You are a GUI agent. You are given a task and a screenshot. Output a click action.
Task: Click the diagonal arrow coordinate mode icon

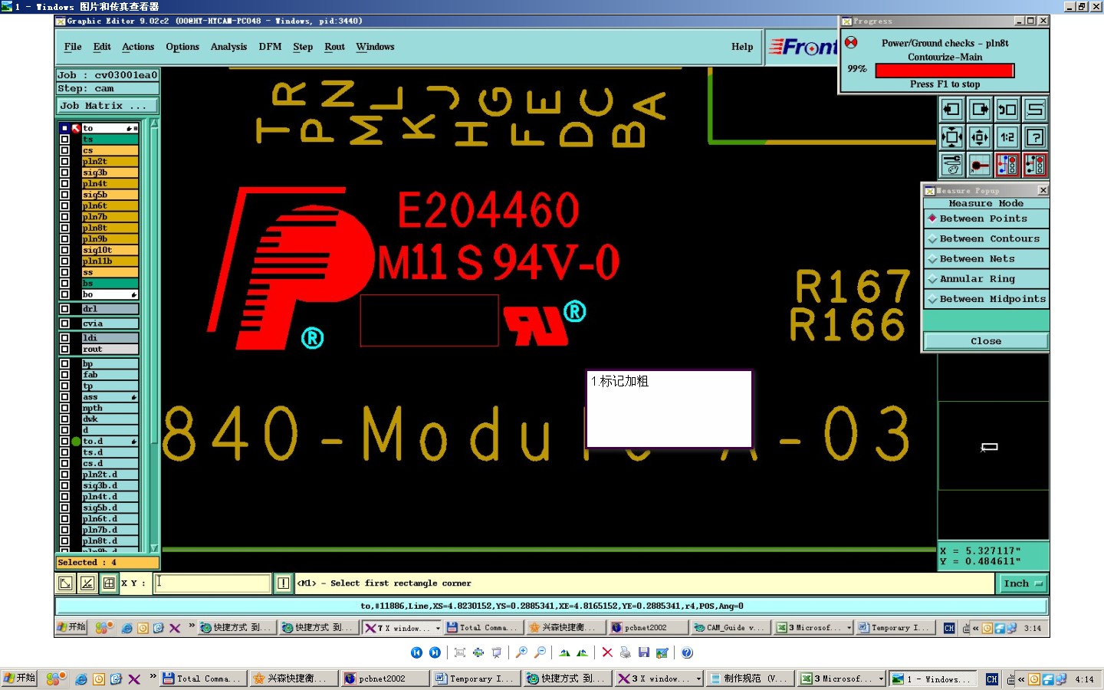pyautogui.click(x=66, y=583)
